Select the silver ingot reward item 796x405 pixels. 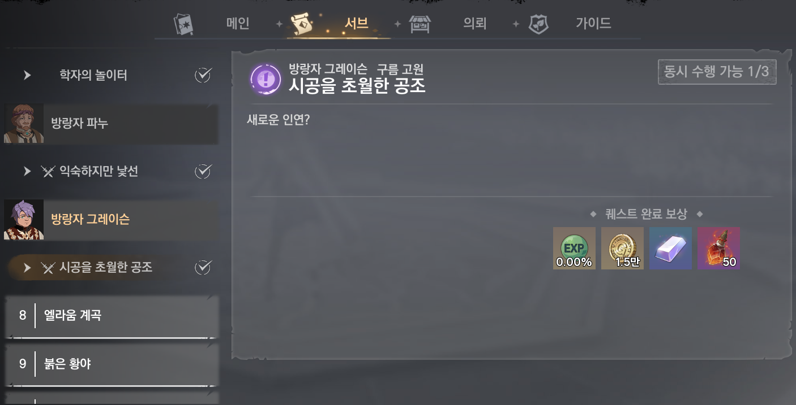pyautogui.click(x=670, y=248)
